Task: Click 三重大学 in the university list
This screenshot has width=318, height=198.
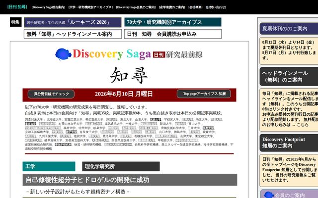Action: click(194, 128)
